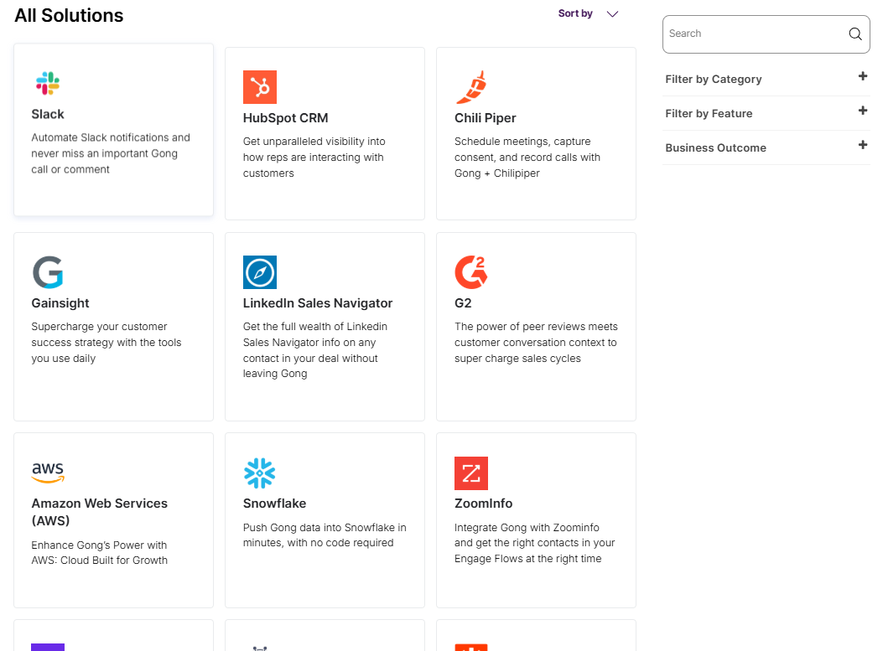This screenshot has height=651, width=883.
Task: Click 'Integrate Gong with Zoominfo' description
Action: 535,543
